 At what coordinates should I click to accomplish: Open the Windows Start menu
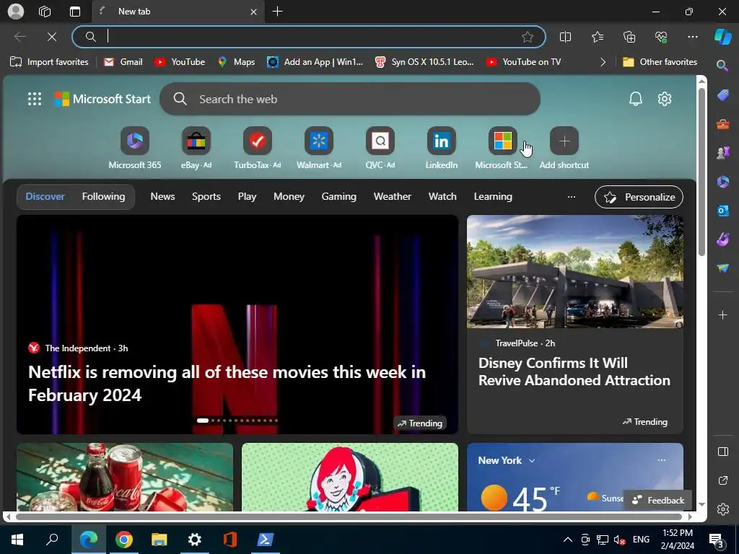point(17,540)
